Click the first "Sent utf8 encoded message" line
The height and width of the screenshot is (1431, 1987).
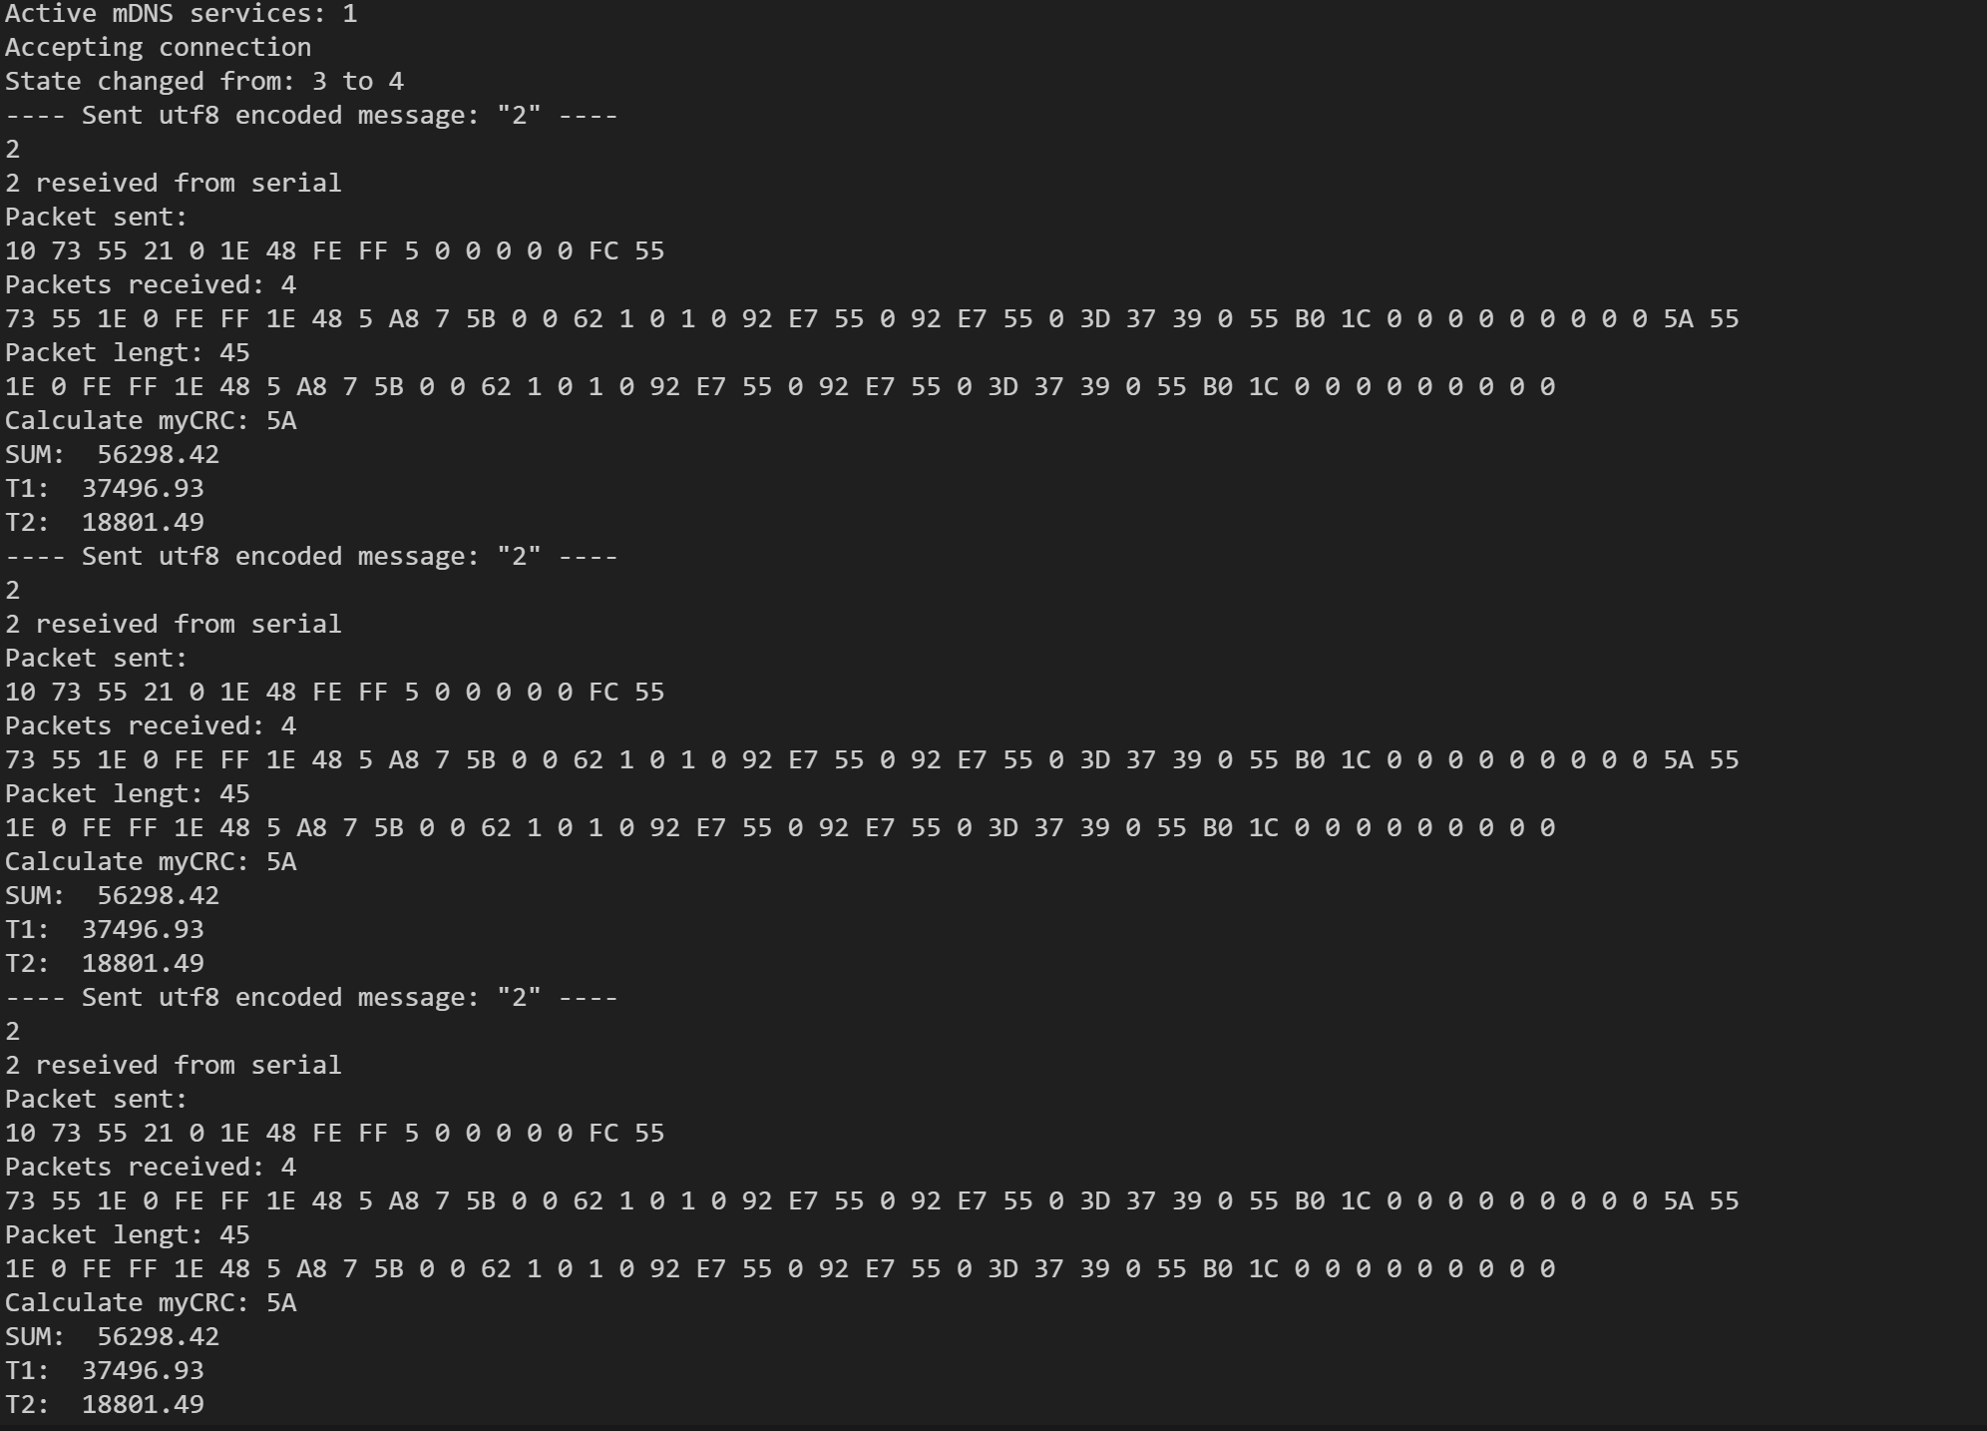[x=311, y=116]
